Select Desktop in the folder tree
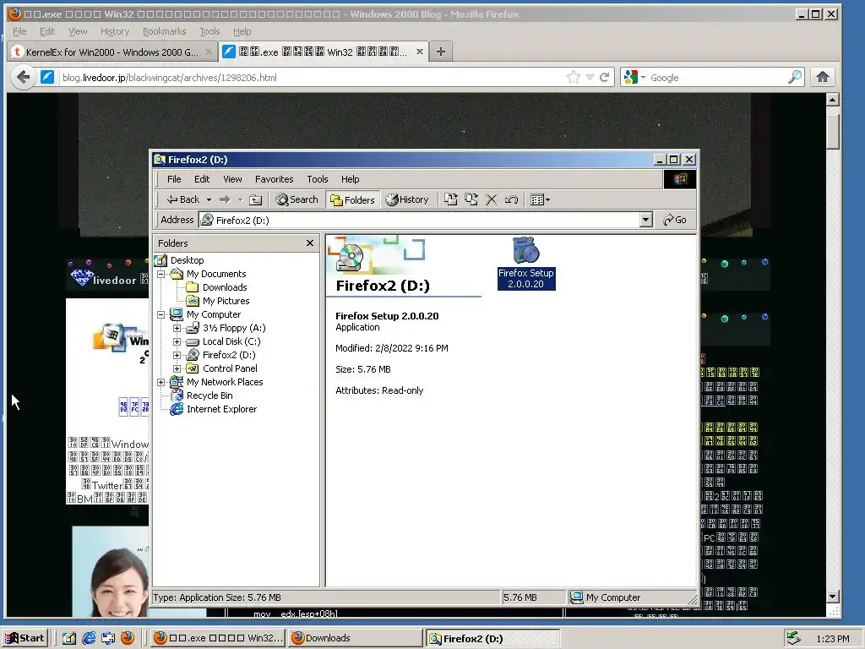 pyautogui.click(x=187, y=260)
